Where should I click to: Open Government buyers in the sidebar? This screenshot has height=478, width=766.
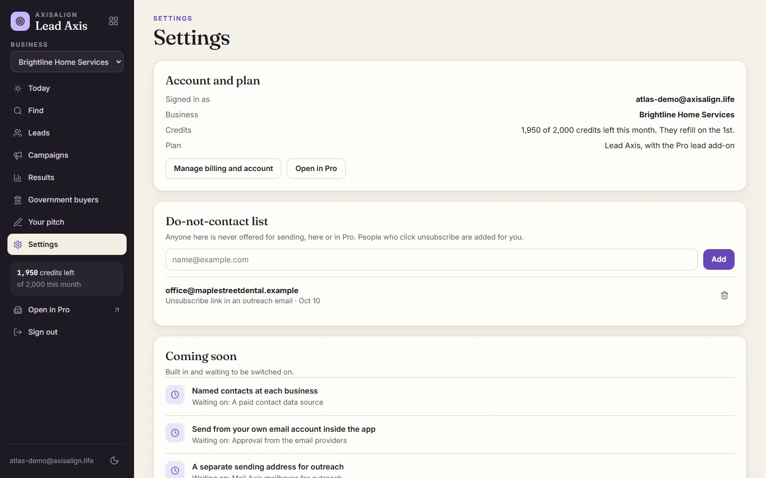point(67,200)
